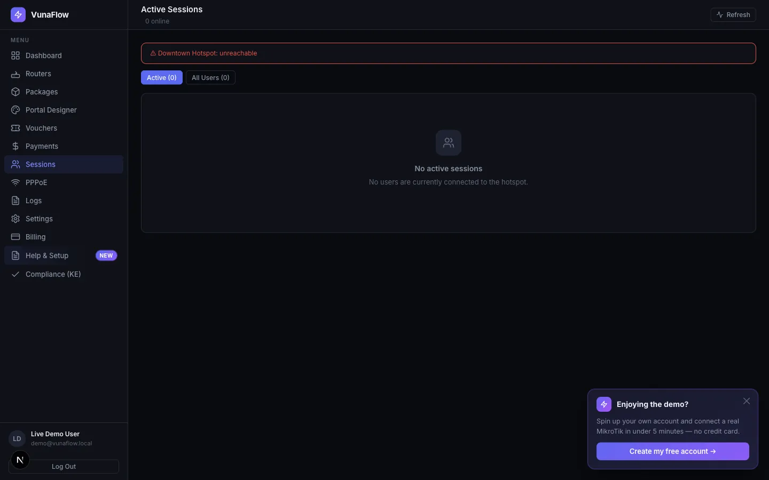Click the Downtown Hotspot unreachable alert
This screenshot has width=769, height=480.
[x=449, y=53]
